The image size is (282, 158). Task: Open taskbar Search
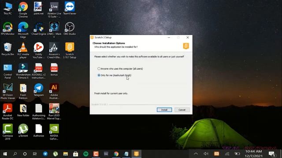15,154
